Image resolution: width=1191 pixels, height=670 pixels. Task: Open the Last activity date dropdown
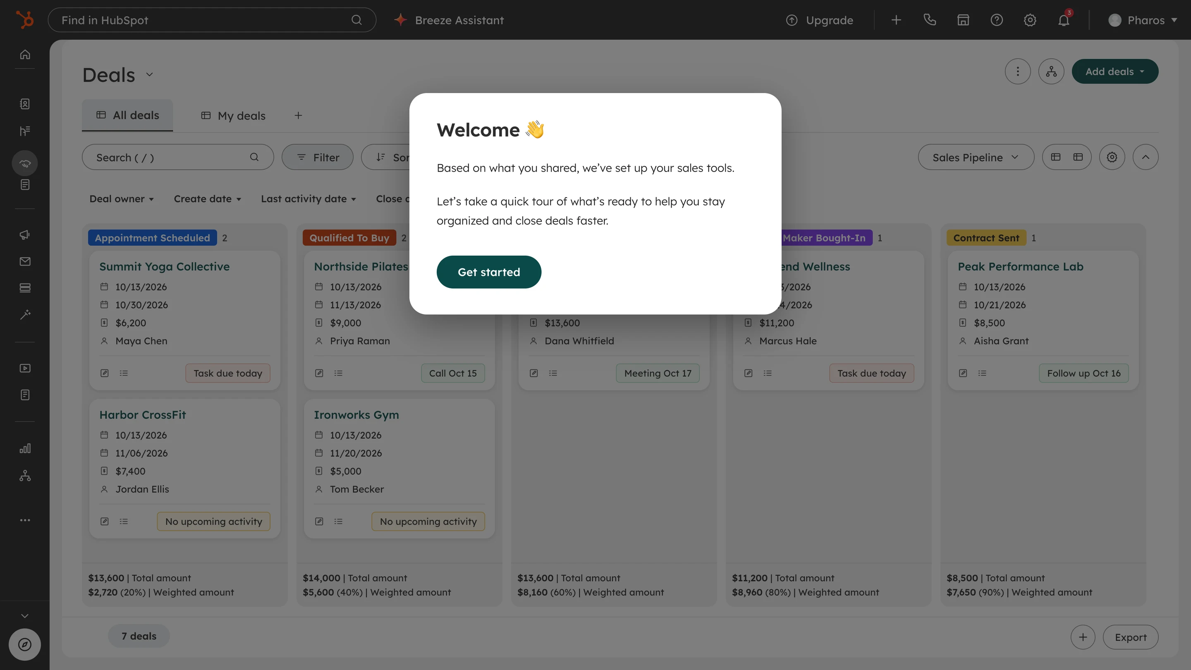point(309,199)
